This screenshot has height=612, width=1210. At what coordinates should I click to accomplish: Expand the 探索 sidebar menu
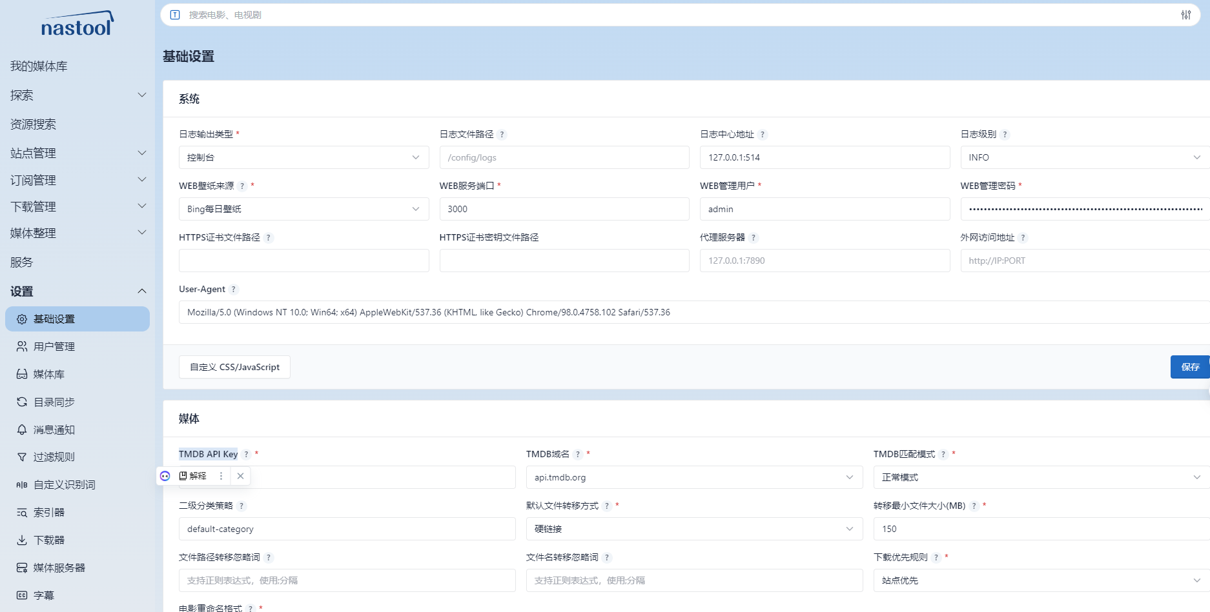point(77,95)
